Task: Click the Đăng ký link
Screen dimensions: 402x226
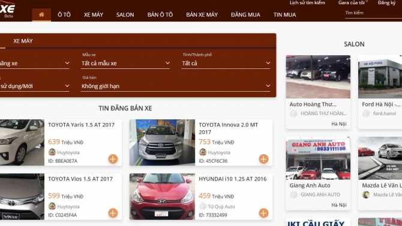Action: pos(386,2)
